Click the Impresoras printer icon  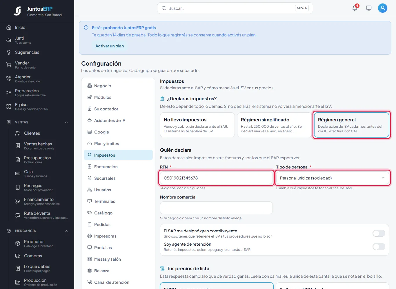pyautogui.click(x=90, y=236)
